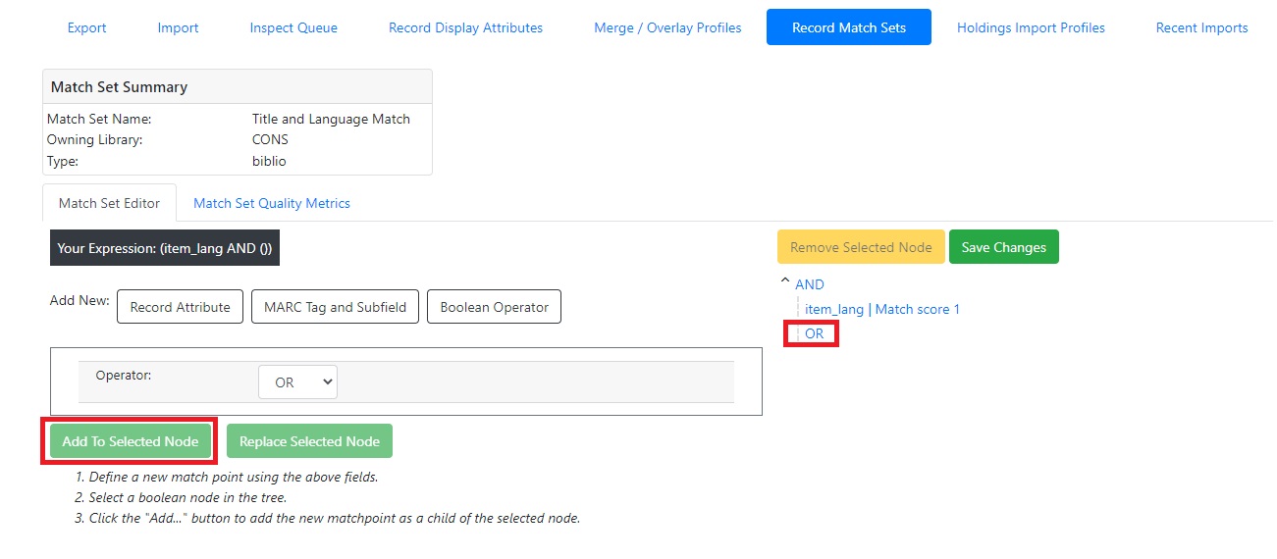Click the Save Changes button
This screenshot has height=559, width=1277.
point(1003,247)
